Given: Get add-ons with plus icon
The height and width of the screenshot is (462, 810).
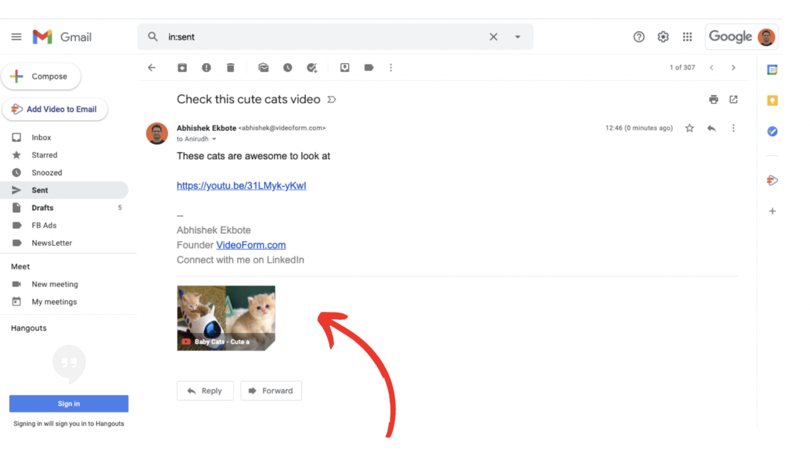Looking at the screenshot, I should 773,211.
